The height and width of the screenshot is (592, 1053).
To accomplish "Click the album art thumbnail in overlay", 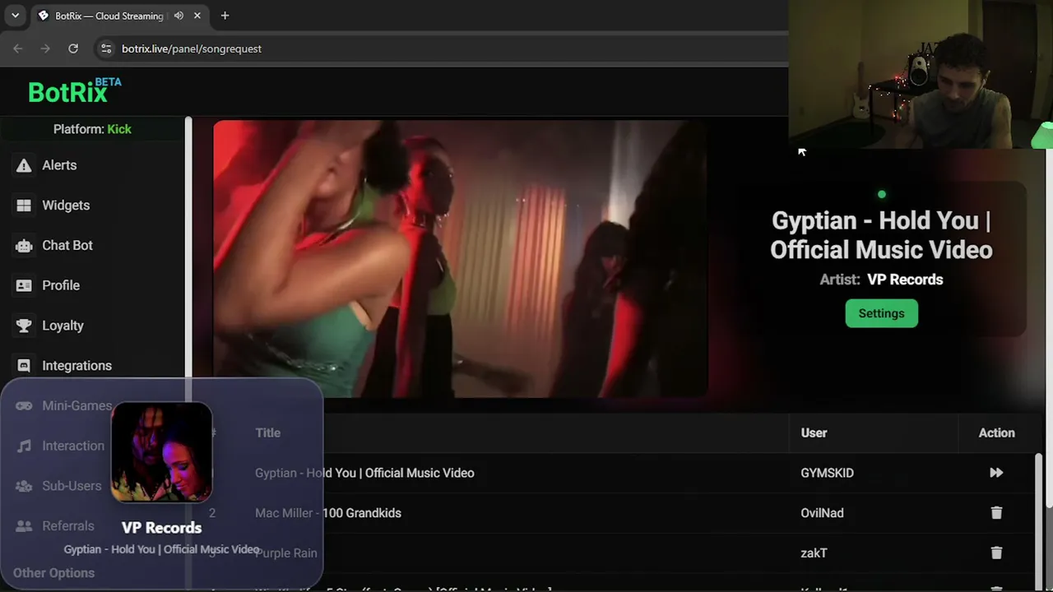I will pos(162,452).
